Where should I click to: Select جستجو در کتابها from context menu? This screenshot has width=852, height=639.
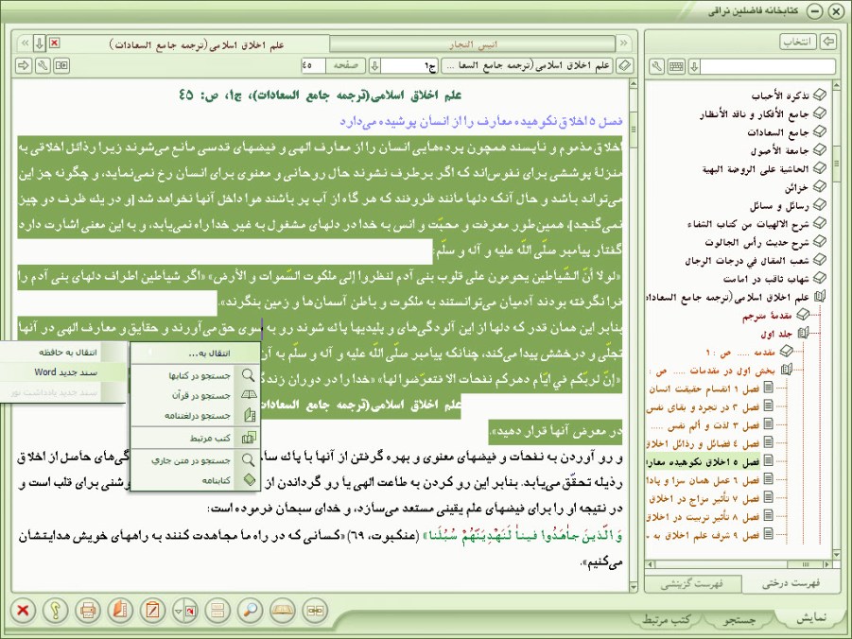[x=196, y=375]
